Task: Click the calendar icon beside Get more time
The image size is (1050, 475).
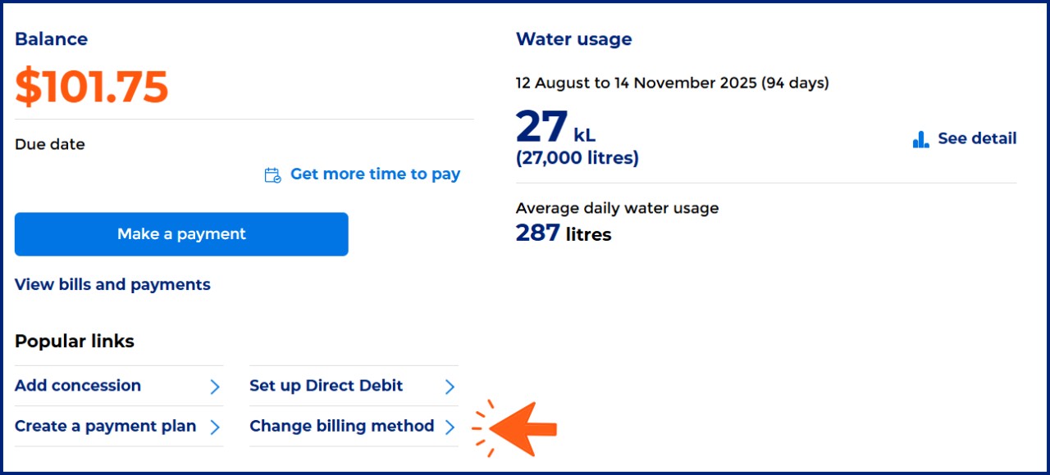Action: [273, 174]
